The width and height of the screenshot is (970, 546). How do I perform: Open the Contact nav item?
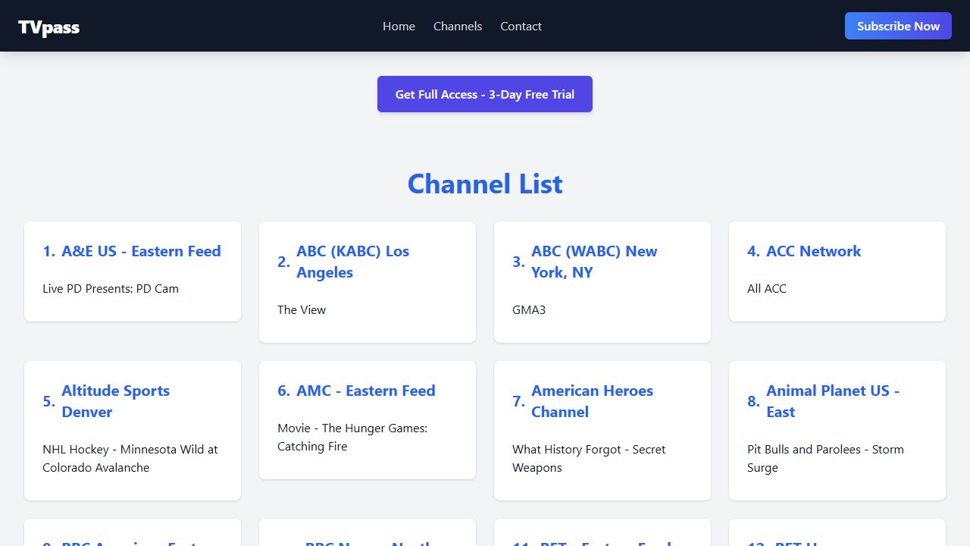tap(521, 26)
